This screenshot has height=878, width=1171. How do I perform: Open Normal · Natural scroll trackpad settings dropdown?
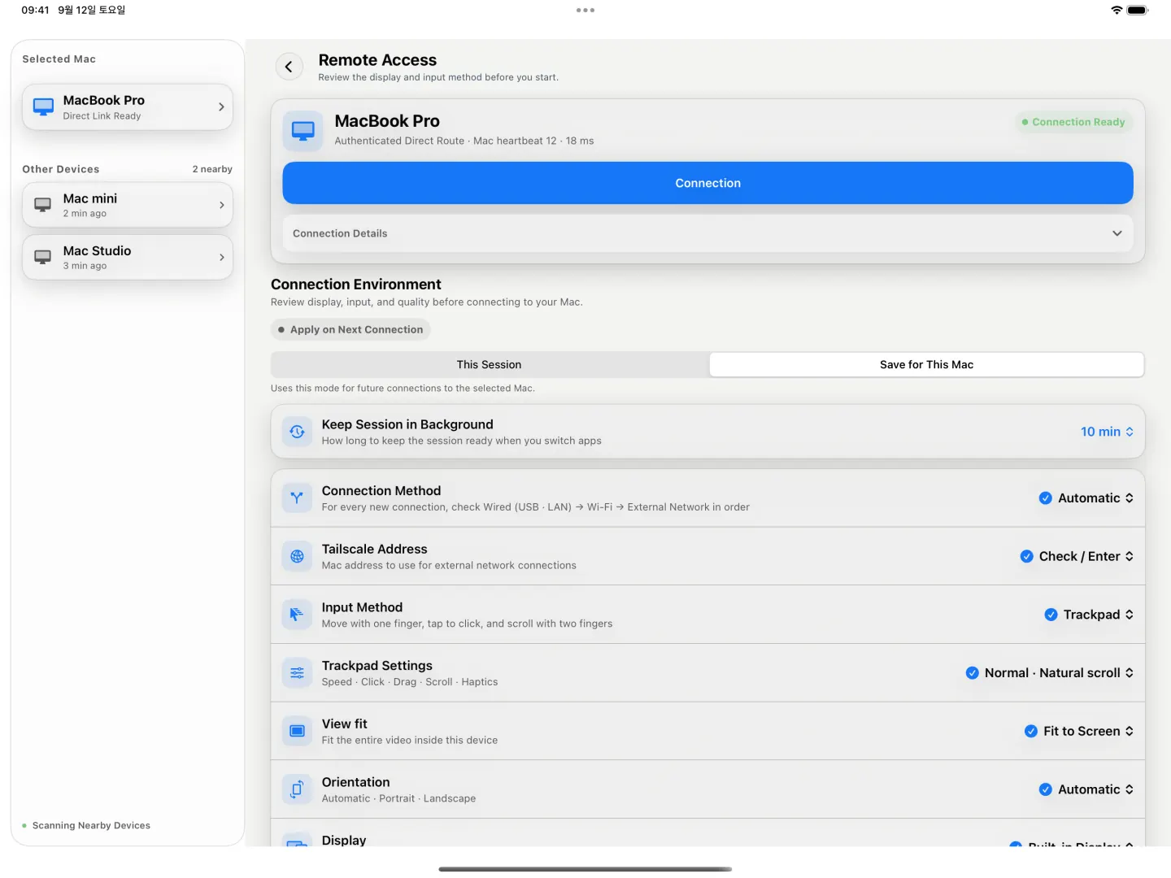pyautogui.click(x=1050, y=673)
